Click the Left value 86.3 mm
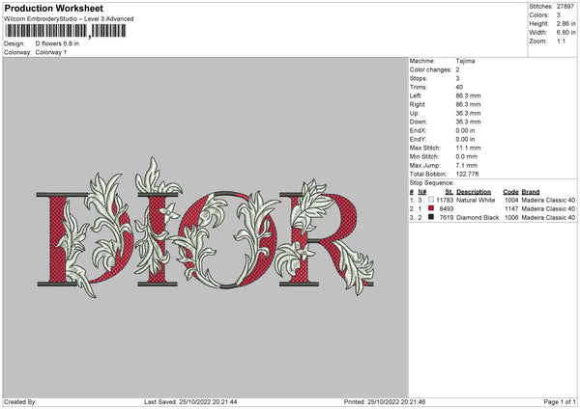This screenshot has height=409, width=580. tap(468, 95)
